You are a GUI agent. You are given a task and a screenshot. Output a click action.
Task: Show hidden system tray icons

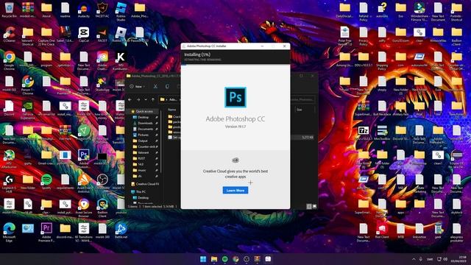414,259
